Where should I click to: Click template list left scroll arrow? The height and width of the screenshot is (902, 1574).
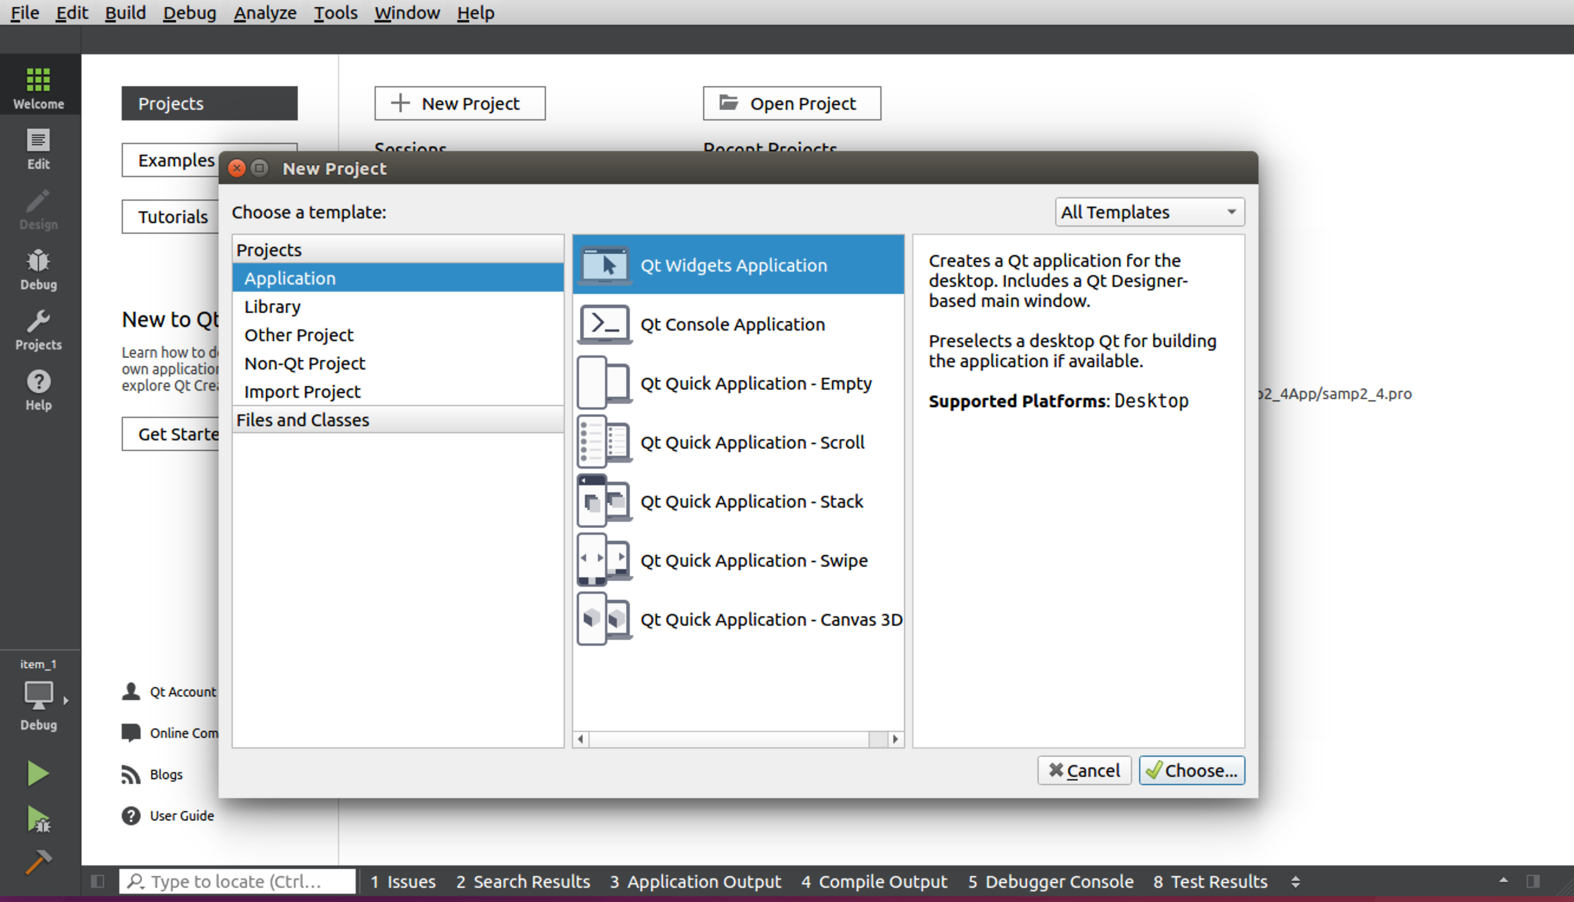coord(581,739)
